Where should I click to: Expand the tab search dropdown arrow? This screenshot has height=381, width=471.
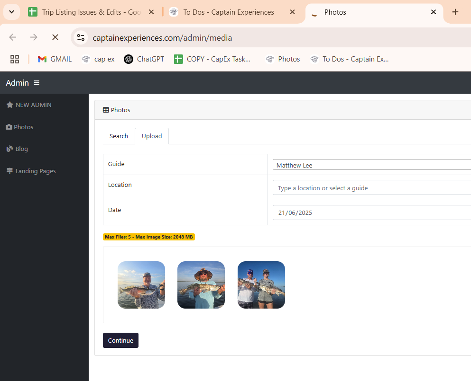tap(11, 12)
